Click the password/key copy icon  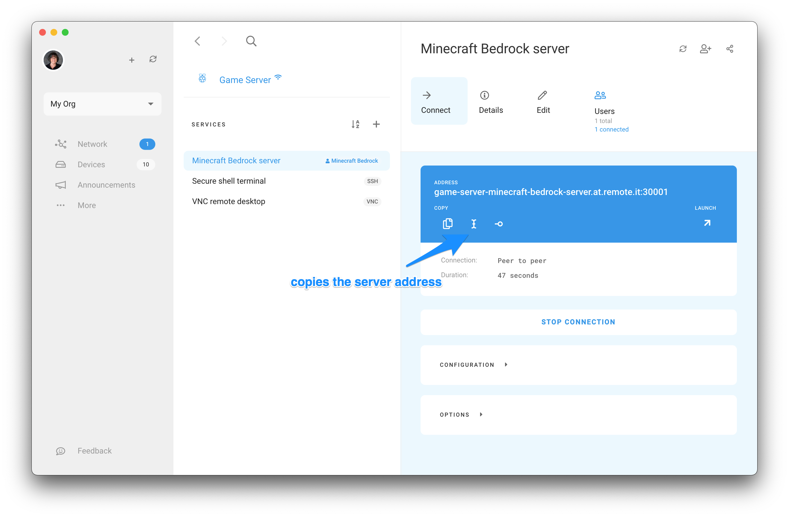coord(498,224)
